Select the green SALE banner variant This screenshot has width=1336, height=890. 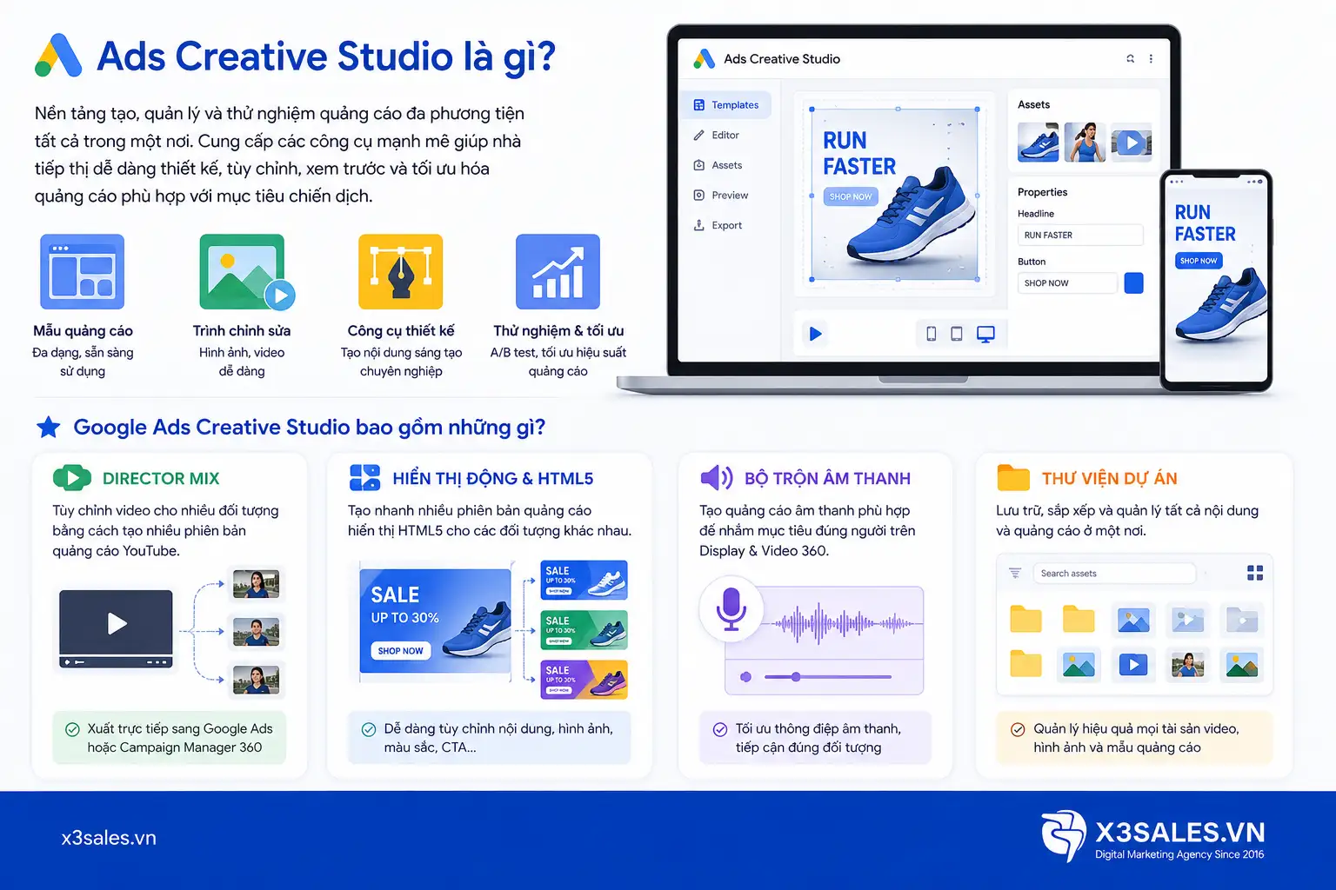tap(584, 630)
